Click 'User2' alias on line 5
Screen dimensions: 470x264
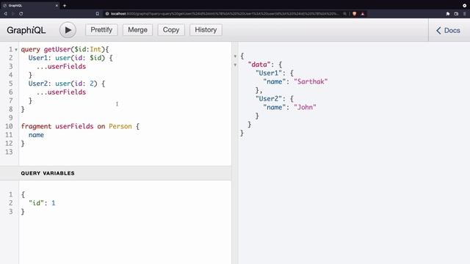tap(38, 84)
